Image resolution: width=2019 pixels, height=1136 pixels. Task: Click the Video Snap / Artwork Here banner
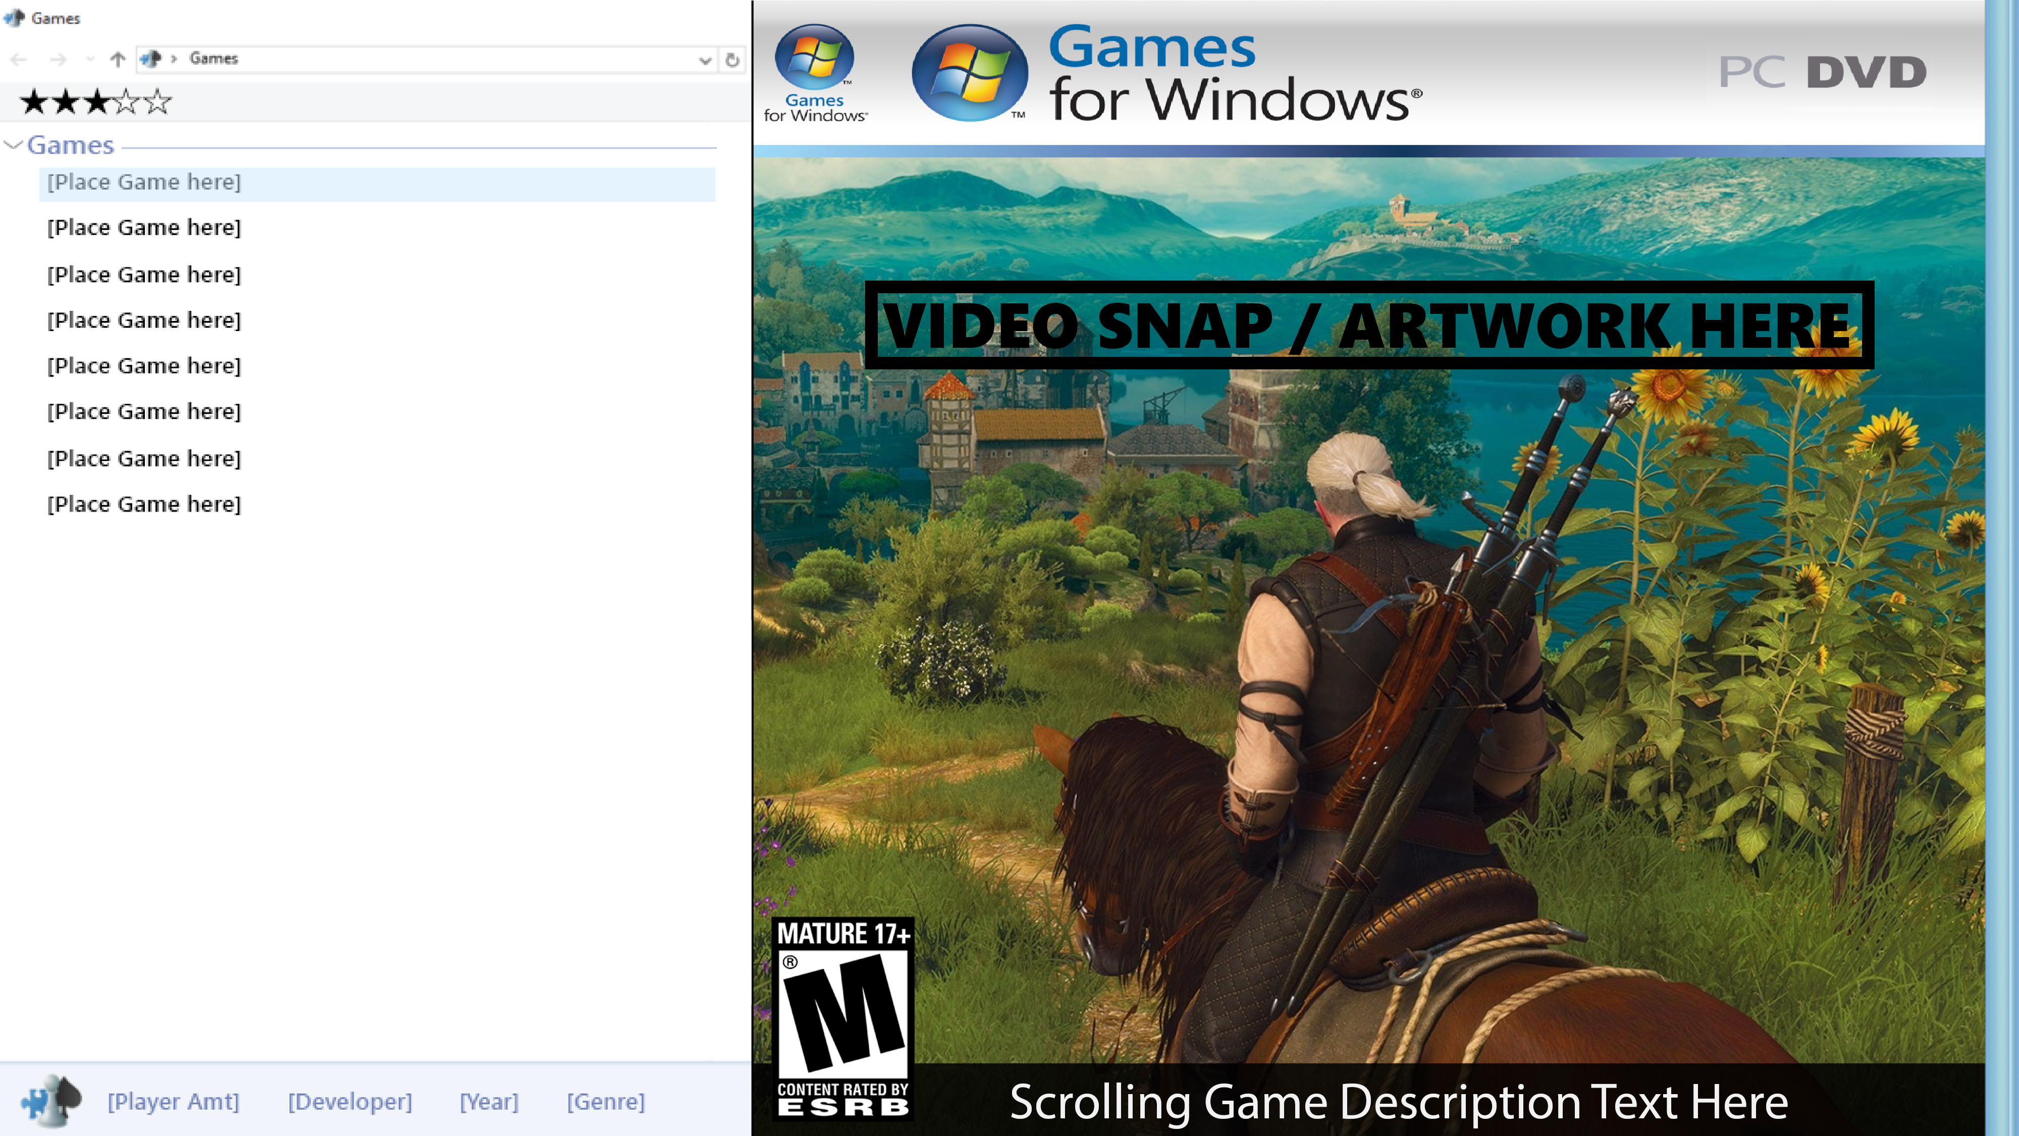(1369, 325)
